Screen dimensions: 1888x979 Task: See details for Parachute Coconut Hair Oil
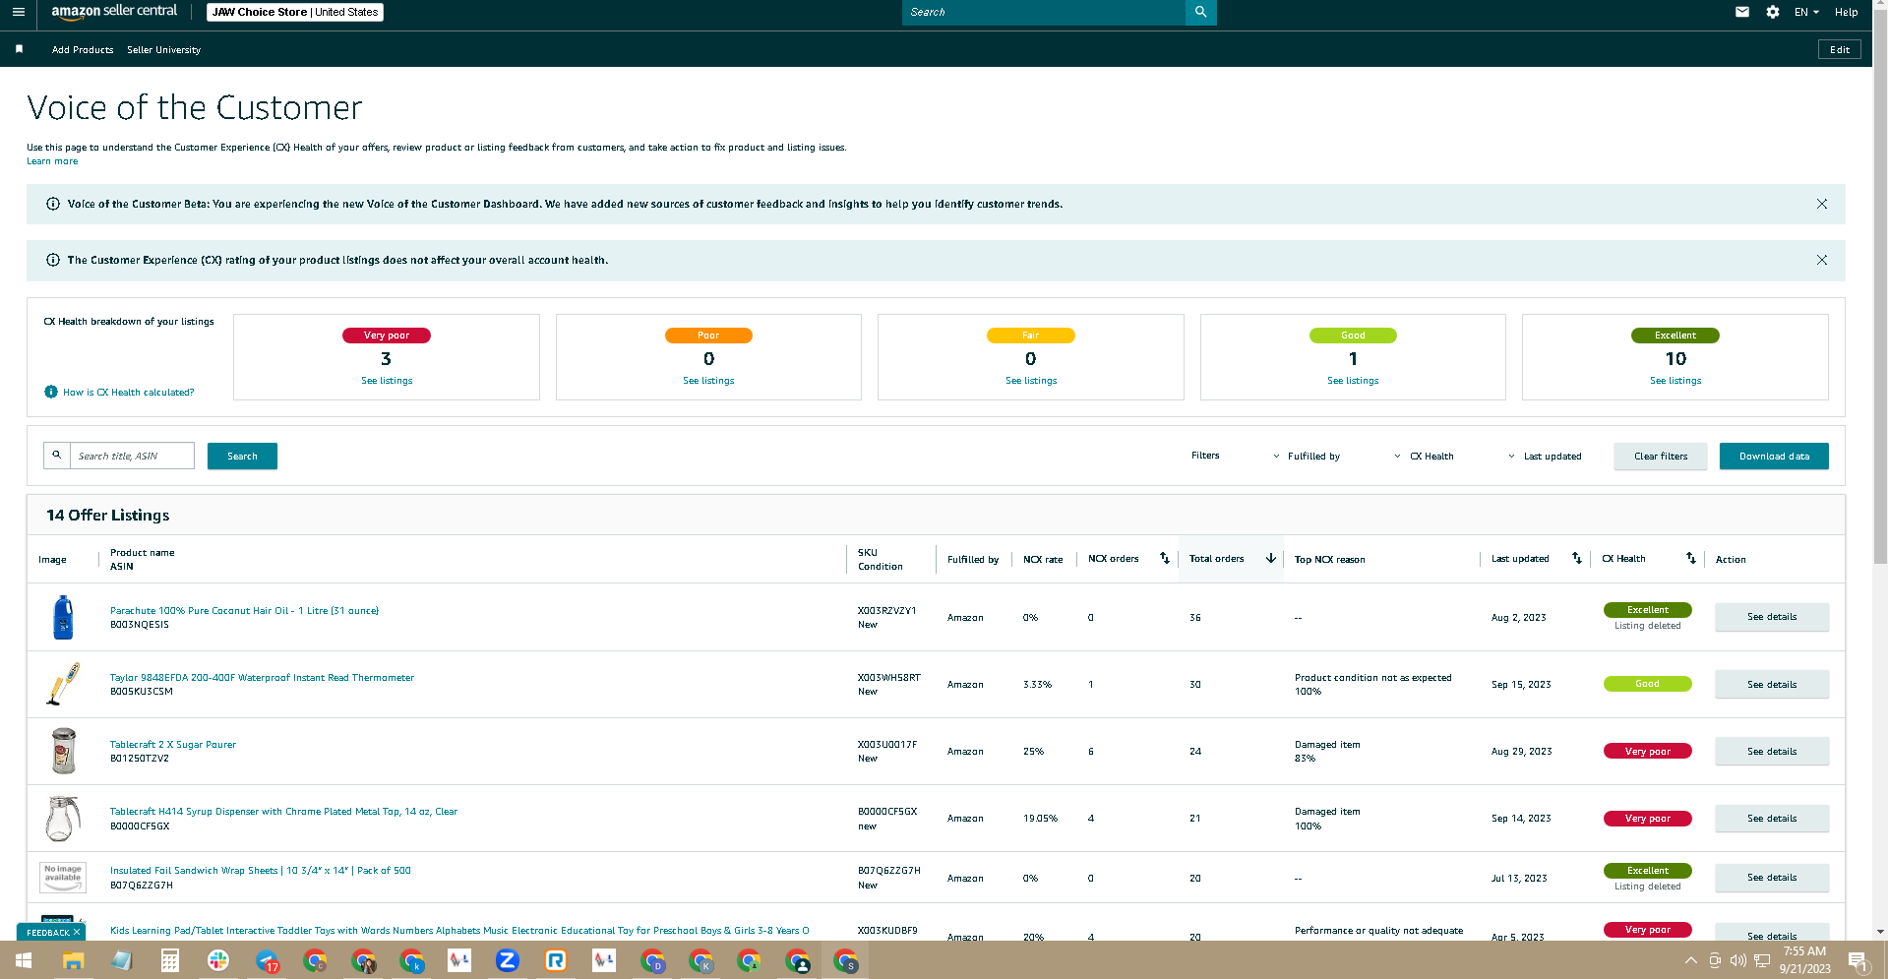(x=1772, y=617)
